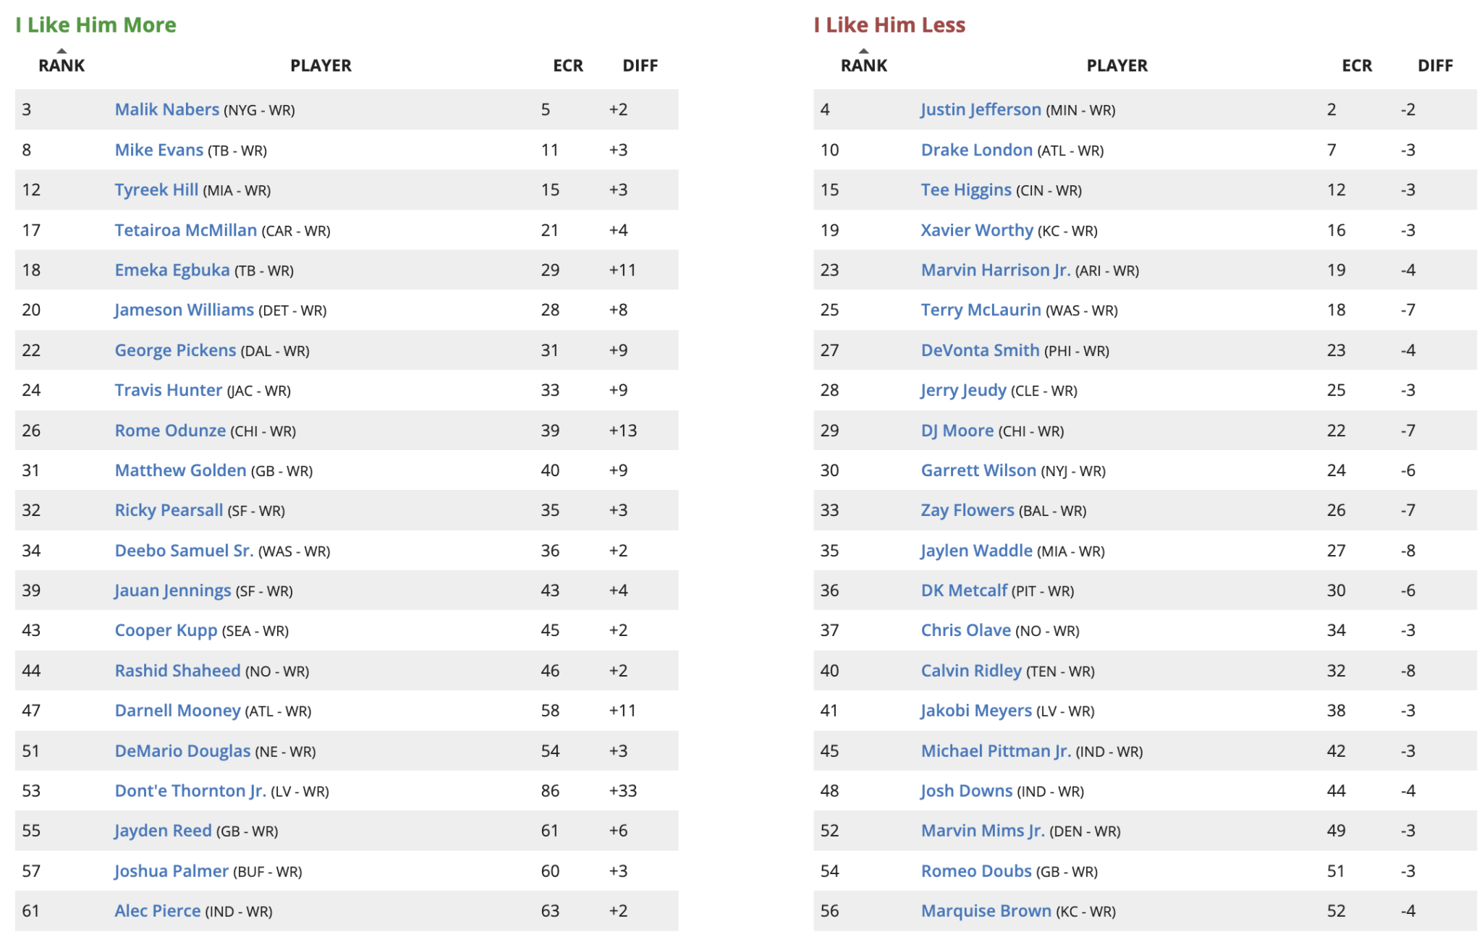Image resolution: width=1482 pixels, height=940 pixels.
Task: Click the Marquise Brown link
Action: click(986, 910)
